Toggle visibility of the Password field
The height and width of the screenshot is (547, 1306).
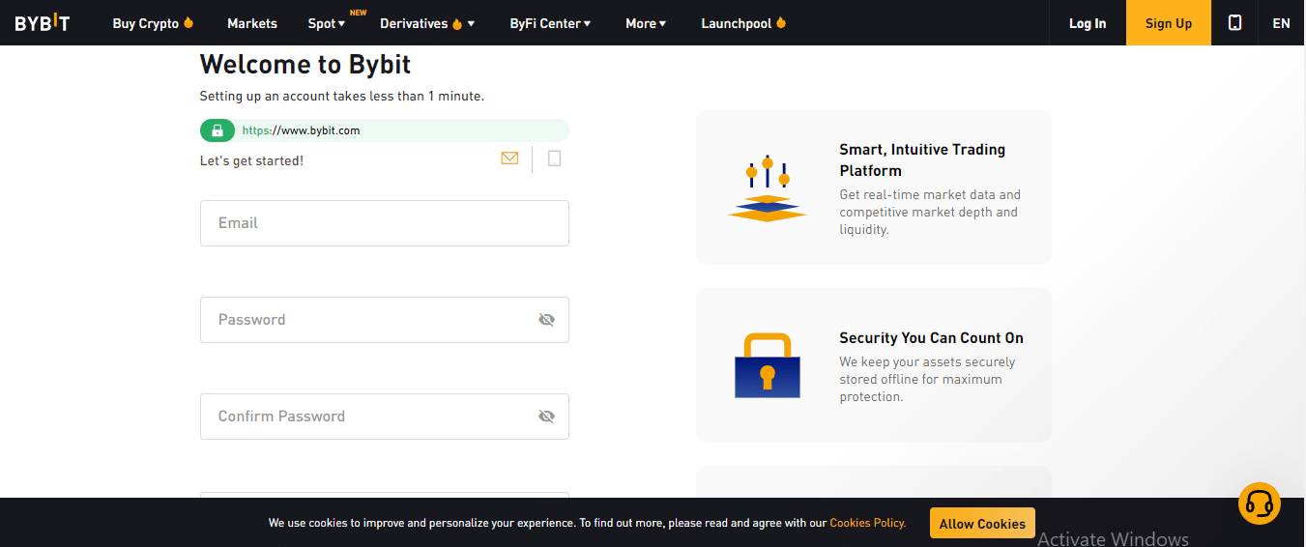(x=547, y=320)
